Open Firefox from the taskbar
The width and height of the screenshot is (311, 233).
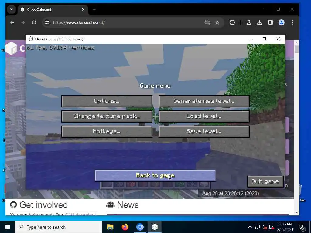pyautogui.click(x=125, y=227)
